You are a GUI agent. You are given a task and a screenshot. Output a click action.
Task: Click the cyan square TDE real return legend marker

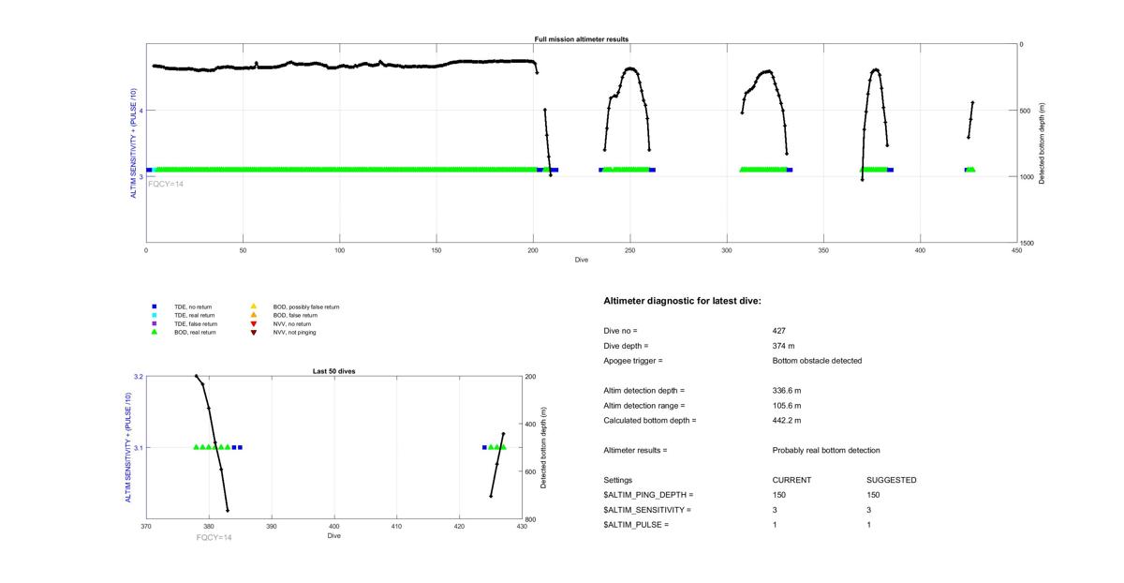153,315
